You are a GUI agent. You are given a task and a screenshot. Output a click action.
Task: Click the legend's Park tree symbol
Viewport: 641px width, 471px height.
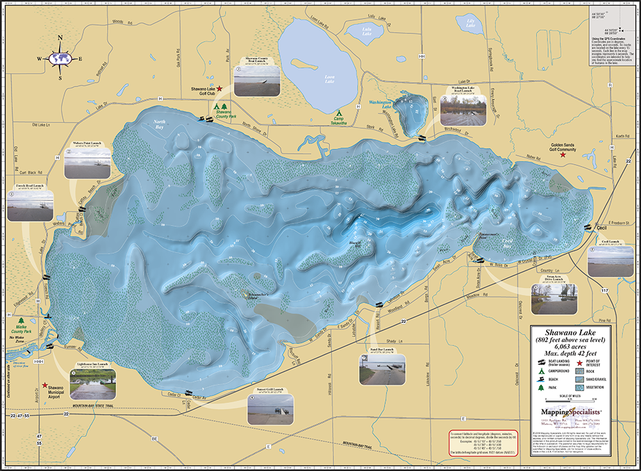[541, 388]
